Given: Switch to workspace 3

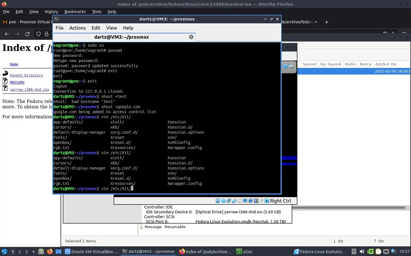Looking at the screenshot, I should point(27,251).
